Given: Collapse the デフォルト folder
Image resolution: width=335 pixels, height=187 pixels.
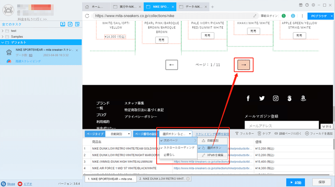Looking at the screenshot, I should pyautogui.click(x=3, y=42).
